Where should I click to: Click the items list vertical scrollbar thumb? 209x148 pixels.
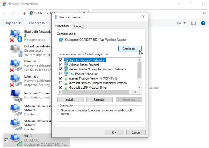click(140, 70)
